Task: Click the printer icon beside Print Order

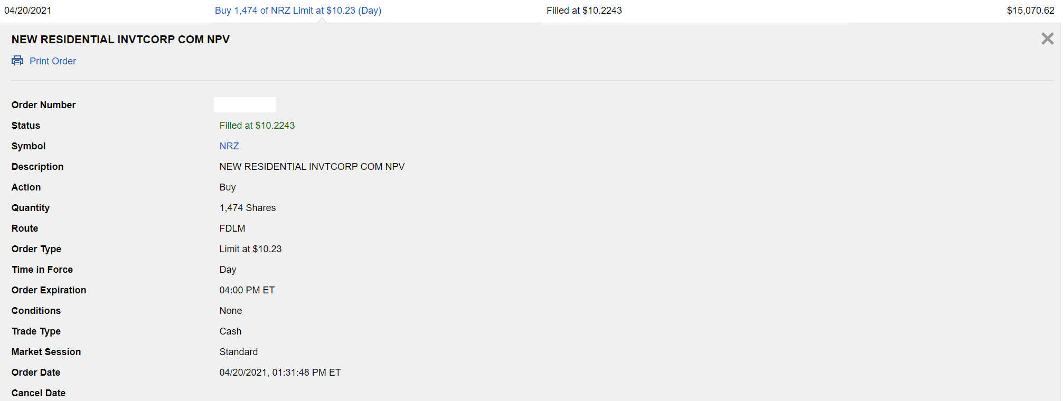Action: click(17, 61)
